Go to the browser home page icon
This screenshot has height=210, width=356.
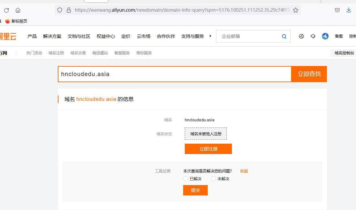[18, 10]
